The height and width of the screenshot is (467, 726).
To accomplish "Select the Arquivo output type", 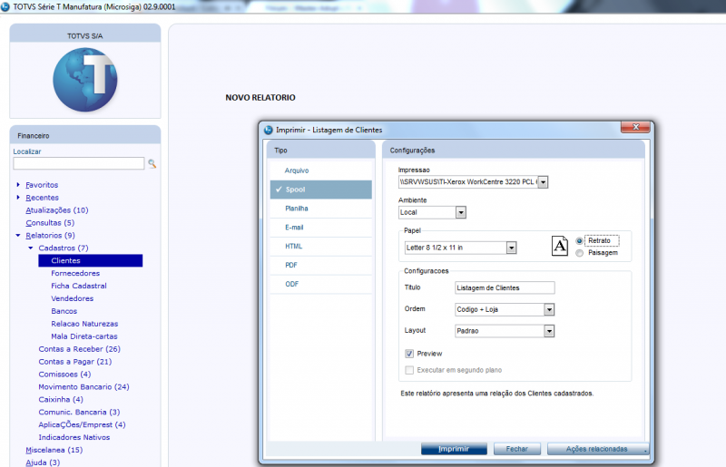I will point(321,170).
